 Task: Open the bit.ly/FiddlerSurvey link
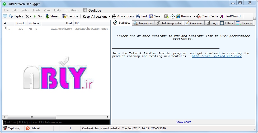tap(217, 56)
